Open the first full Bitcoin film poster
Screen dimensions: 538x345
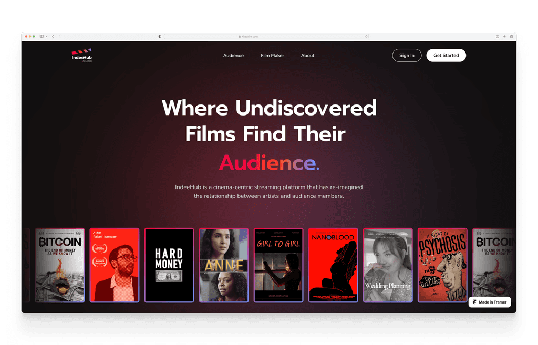coord(60,265)
